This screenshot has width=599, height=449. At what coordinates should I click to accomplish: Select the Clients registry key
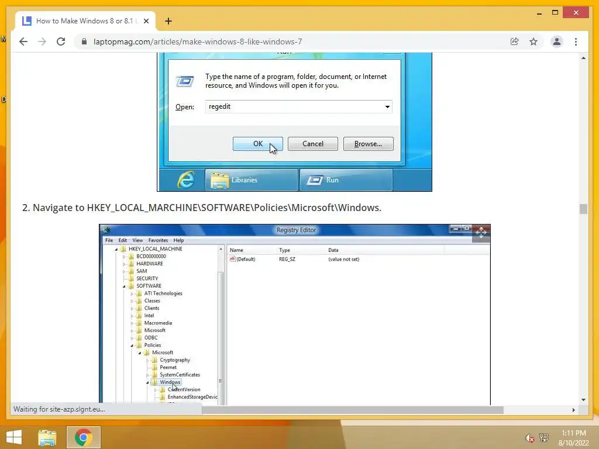click(152, 308)
